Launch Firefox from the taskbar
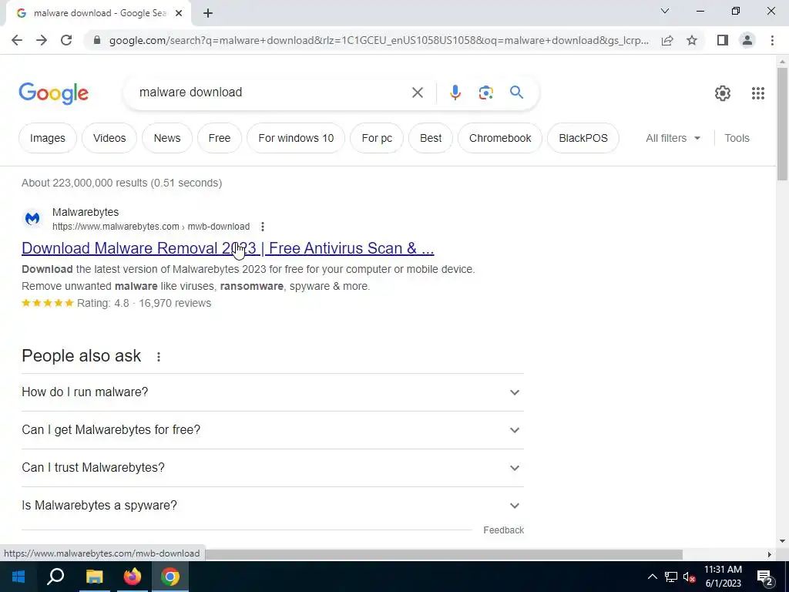 [133, 577]
